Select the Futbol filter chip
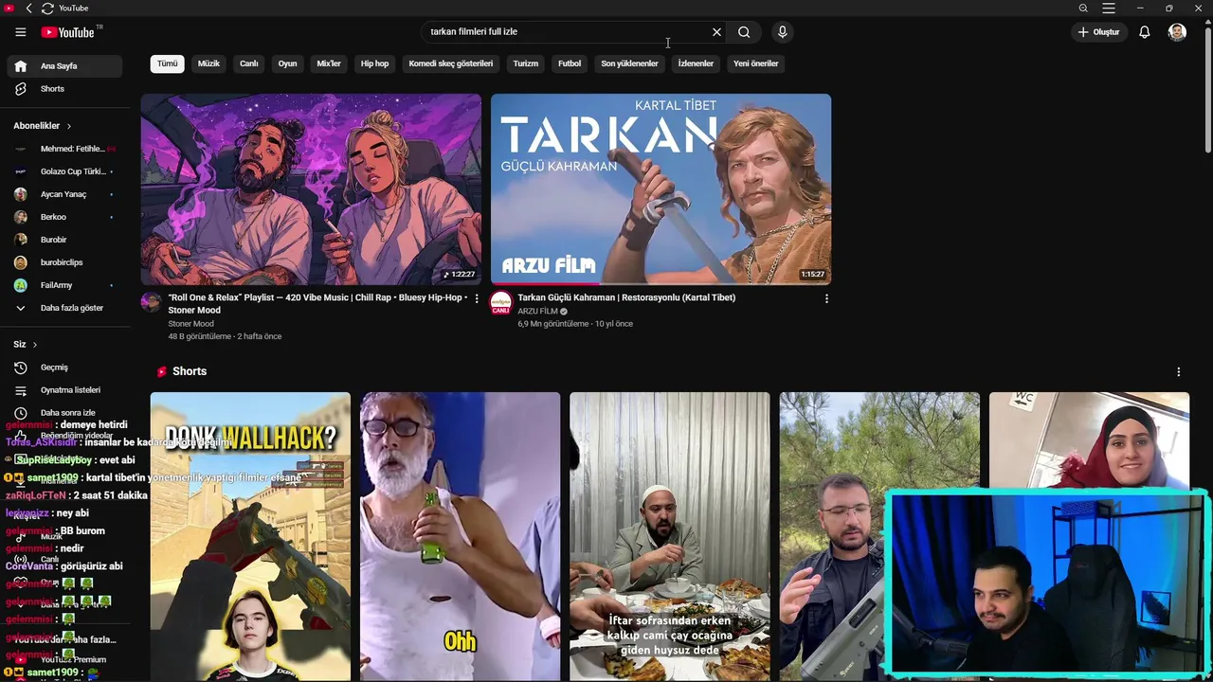 tap(570, 63)
